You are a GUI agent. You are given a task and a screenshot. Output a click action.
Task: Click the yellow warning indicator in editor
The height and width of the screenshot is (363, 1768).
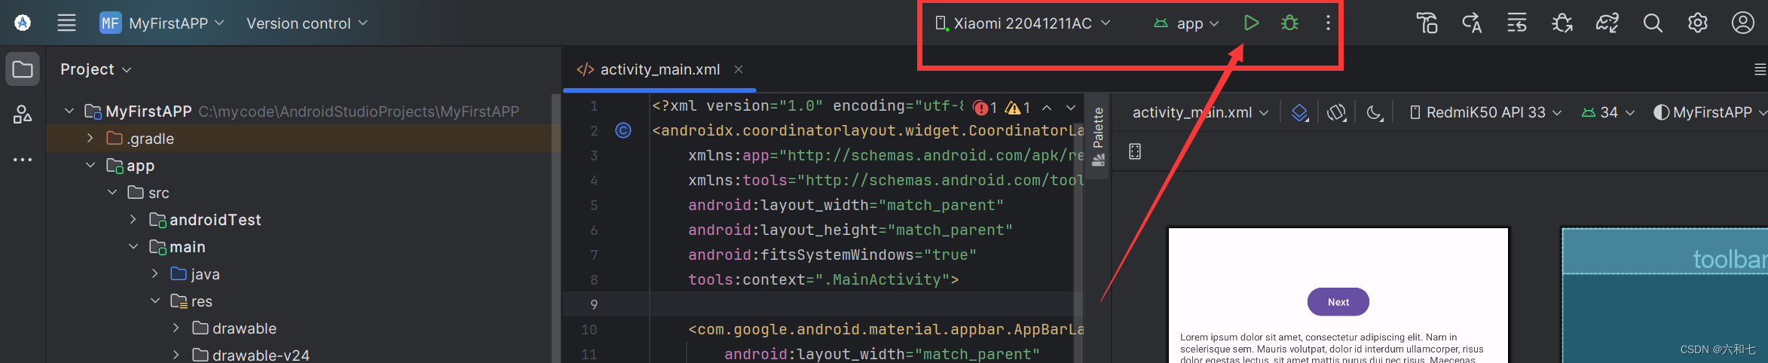point(1018,108)
